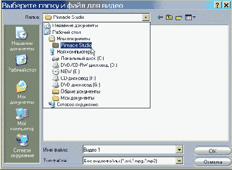Open Мои документы in left sidebar
Image resolution: width=232 pixels, height=170 pixels.
pyautogui.click(x=22, y=92)
